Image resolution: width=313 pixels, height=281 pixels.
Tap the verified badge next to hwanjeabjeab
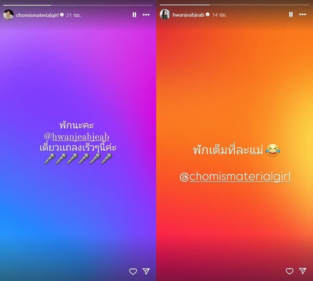click(x=208, y=14)
